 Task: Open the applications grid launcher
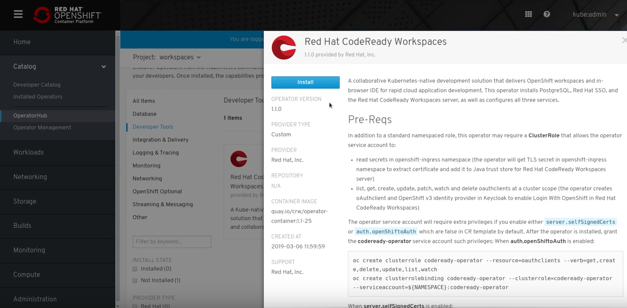(x=528, y=14)
